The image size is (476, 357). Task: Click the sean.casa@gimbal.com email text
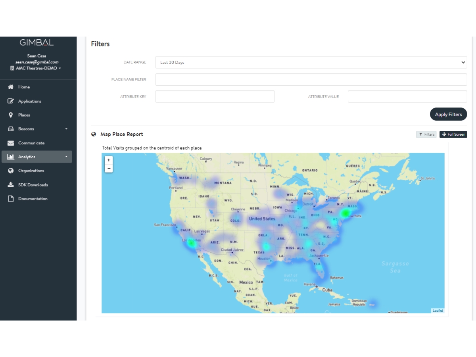pyautogui.click(x=37, y=62)
